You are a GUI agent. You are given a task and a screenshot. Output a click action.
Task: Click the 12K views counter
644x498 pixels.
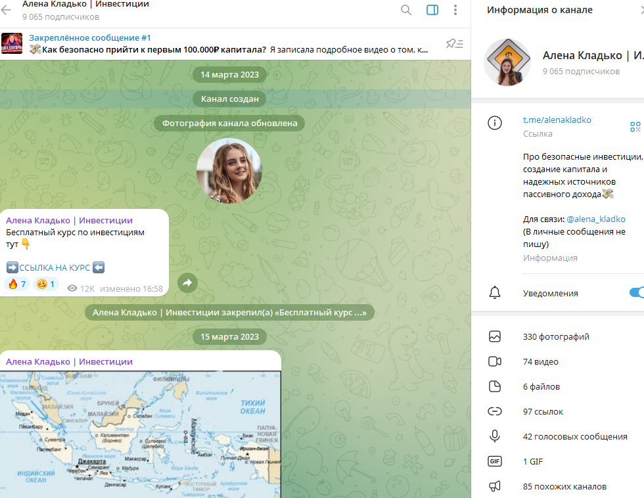coord(81,288)
